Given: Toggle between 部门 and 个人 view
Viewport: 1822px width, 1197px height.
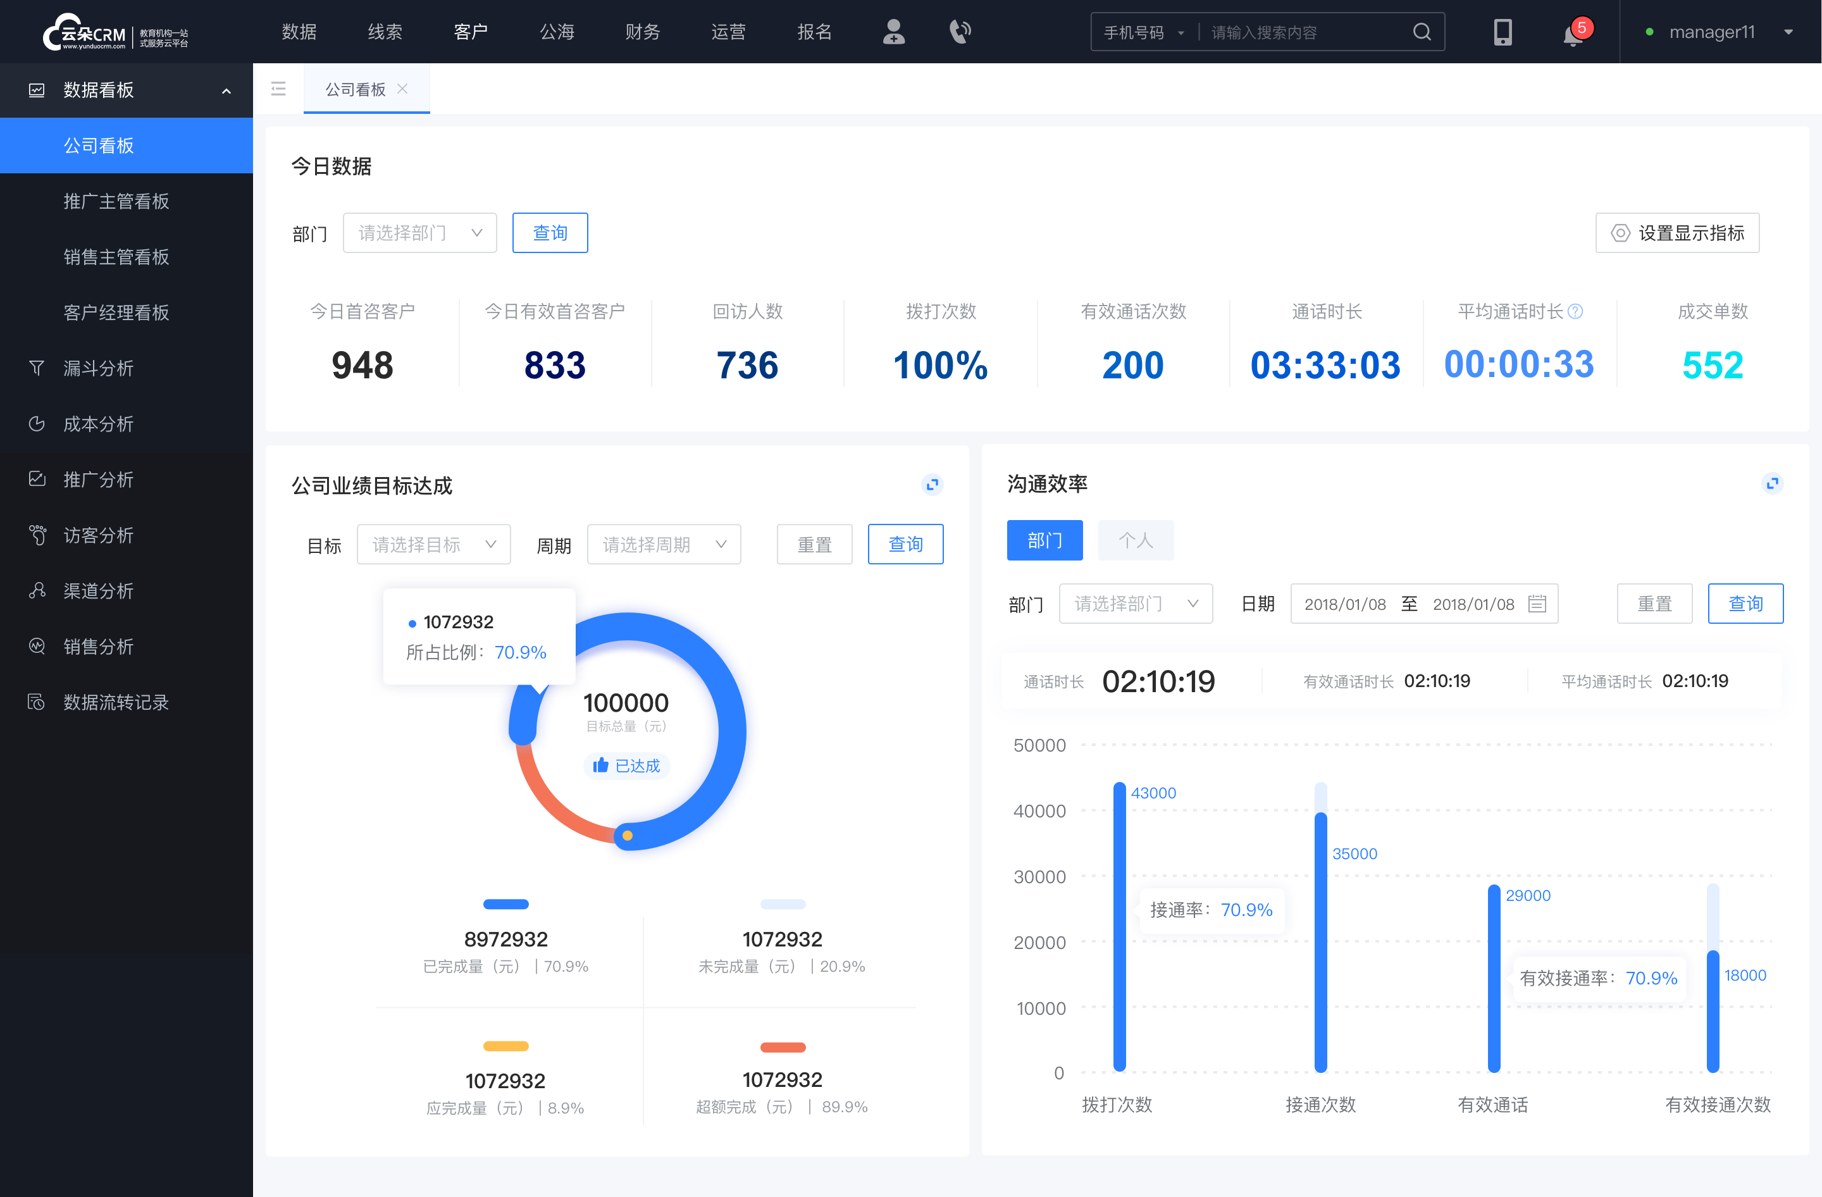Looking at the screenshot, I should coord(1134,540).
